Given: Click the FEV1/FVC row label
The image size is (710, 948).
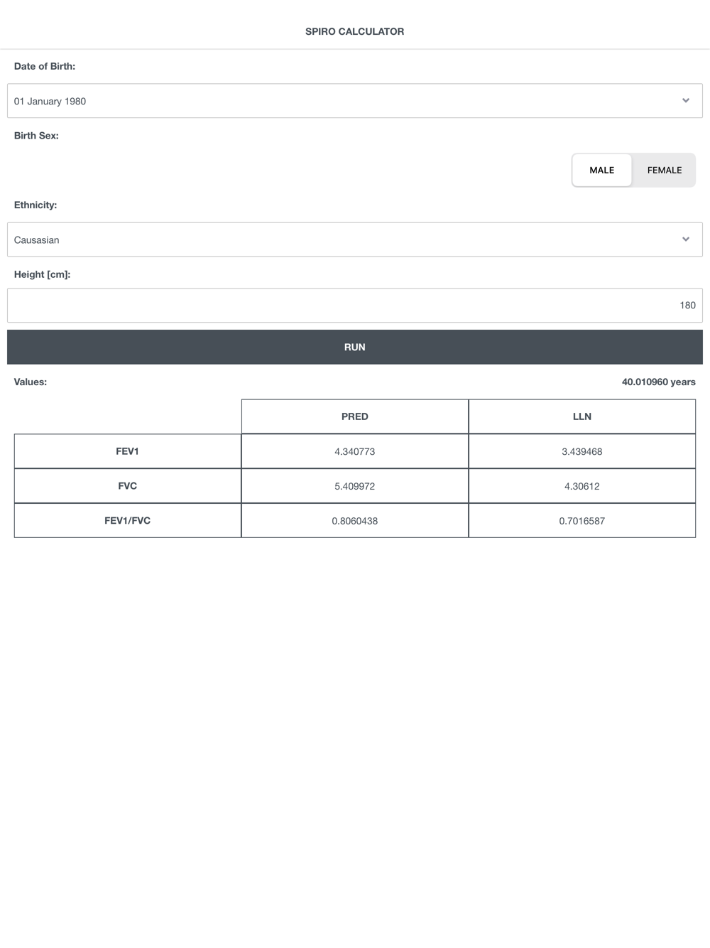Looking at the screenshot, I should tap(128, 521).
